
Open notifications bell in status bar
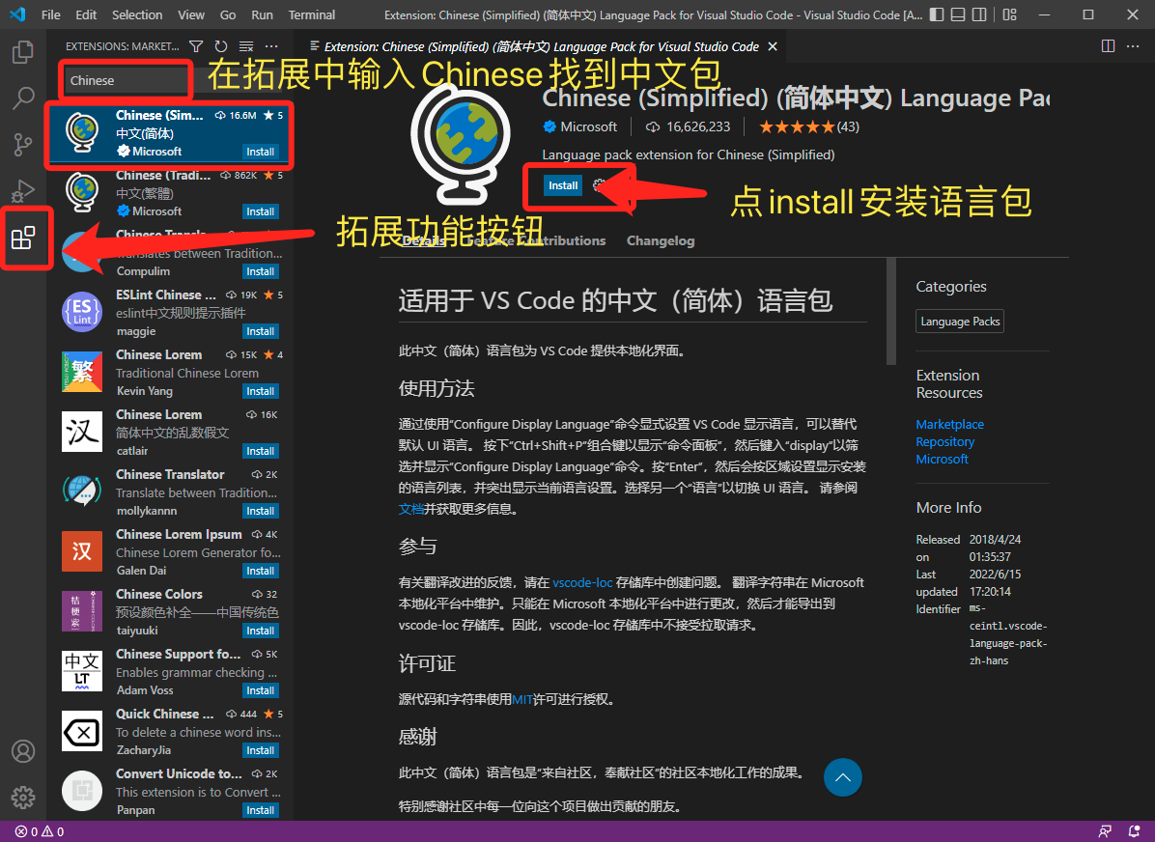click(1135, 831)
